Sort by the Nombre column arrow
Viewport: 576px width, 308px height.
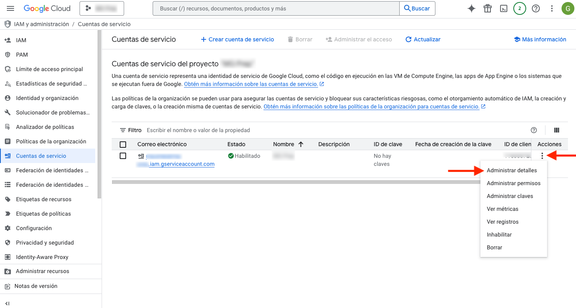click(x=300, y=144)
